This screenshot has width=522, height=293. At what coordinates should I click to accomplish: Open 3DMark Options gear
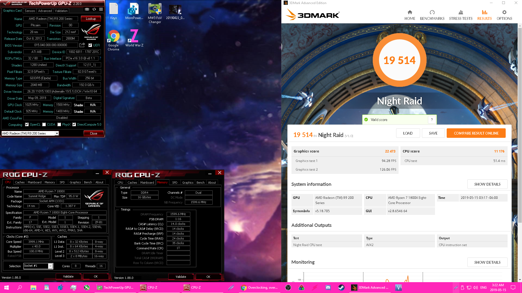(x=504, y=15)
